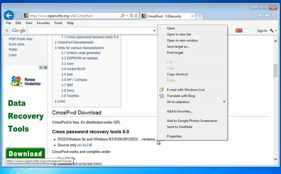The image size is (281, 174).
Task: Click the Renee Undeleter puzzle logo
Action: coord(16,81)
